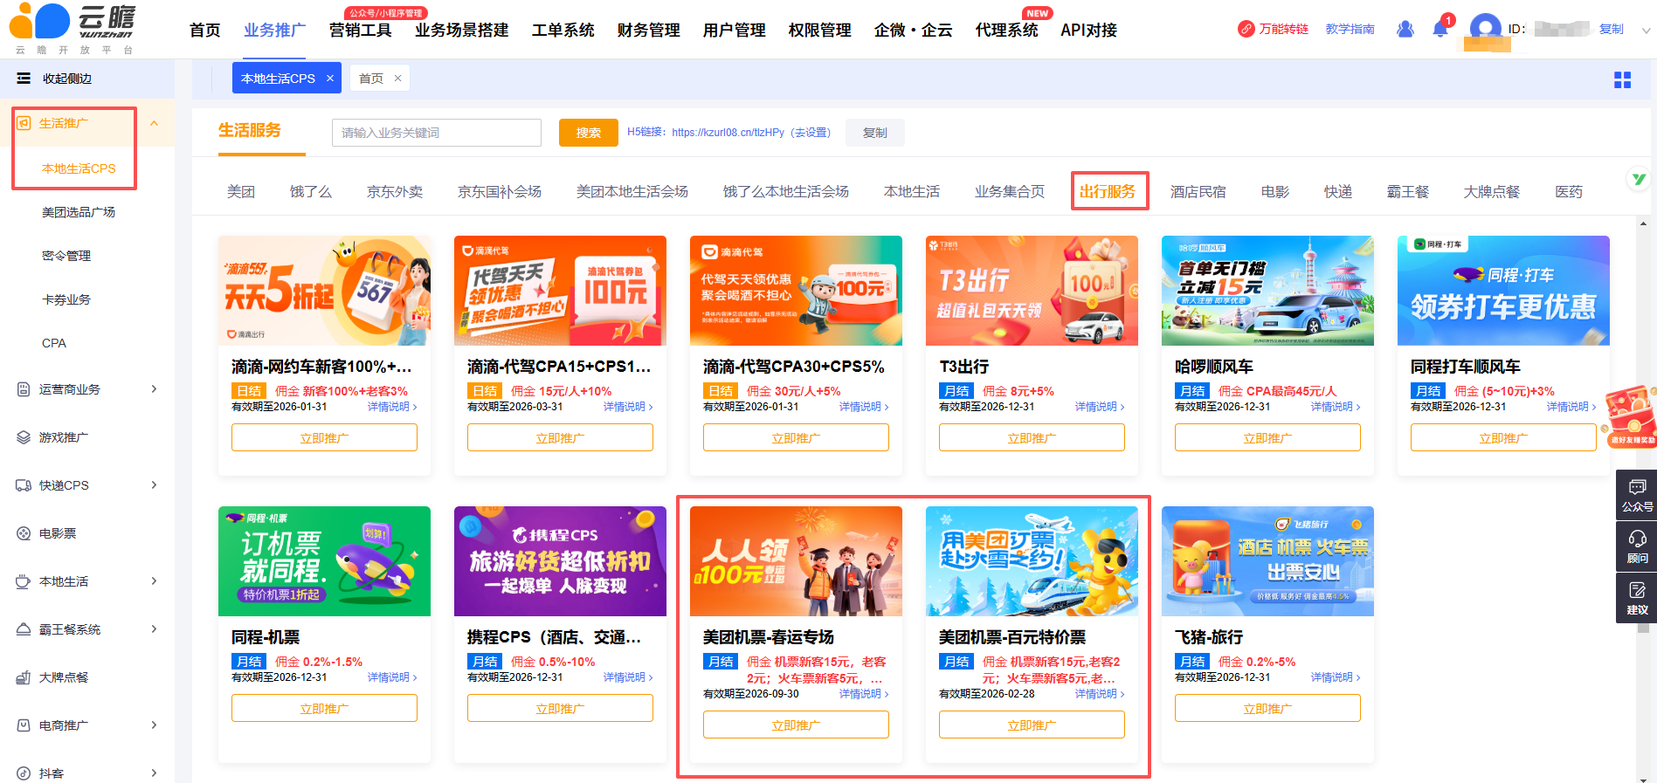Close the 本地生活CPS tab
Viewport: 1657px width, 783px height.
330,79
